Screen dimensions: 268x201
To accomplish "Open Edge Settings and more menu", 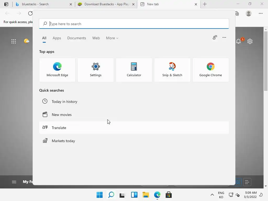I will (x=260, y=13).
